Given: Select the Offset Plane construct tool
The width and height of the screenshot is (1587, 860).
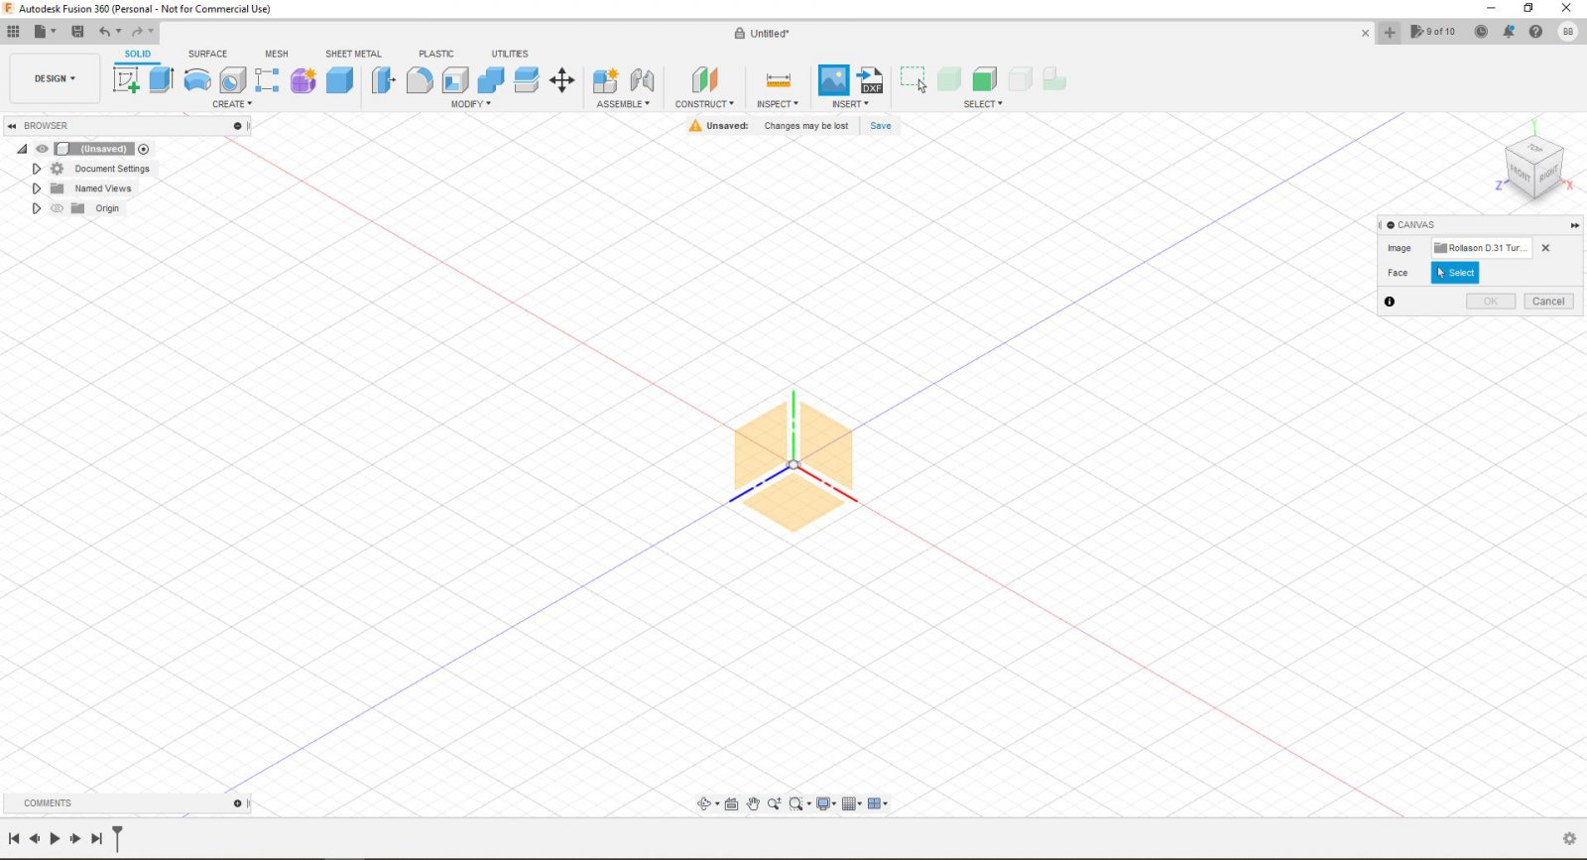Looking at the screenshot, I should tap(704, 80).
